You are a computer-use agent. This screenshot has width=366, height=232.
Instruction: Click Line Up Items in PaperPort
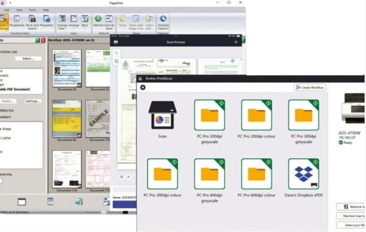(109, 22)
